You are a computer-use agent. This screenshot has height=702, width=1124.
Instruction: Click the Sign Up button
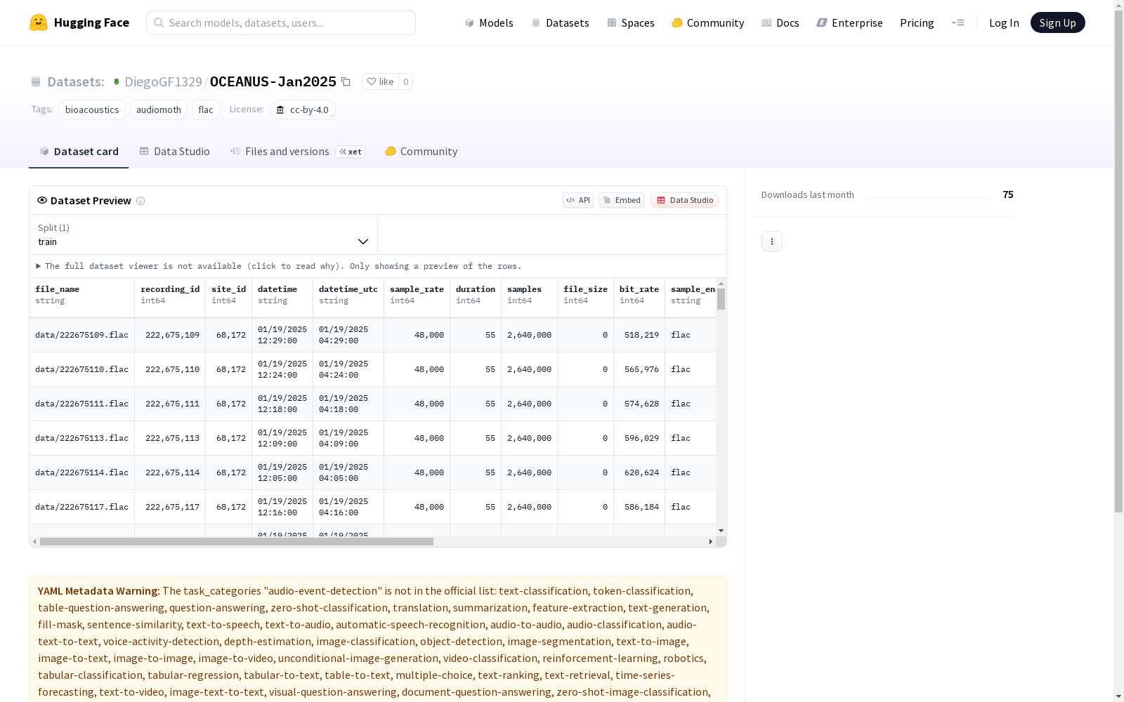point(1058,22)
